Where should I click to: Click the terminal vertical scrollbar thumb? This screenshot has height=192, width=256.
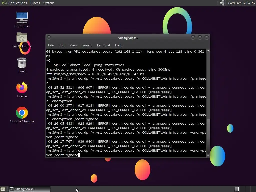(208, 136)
